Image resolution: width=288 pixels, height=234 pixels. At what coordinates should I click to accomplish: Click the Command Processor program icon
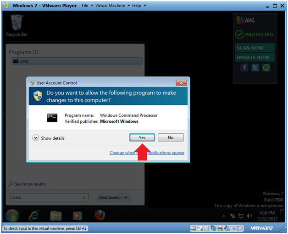(52, 118)
